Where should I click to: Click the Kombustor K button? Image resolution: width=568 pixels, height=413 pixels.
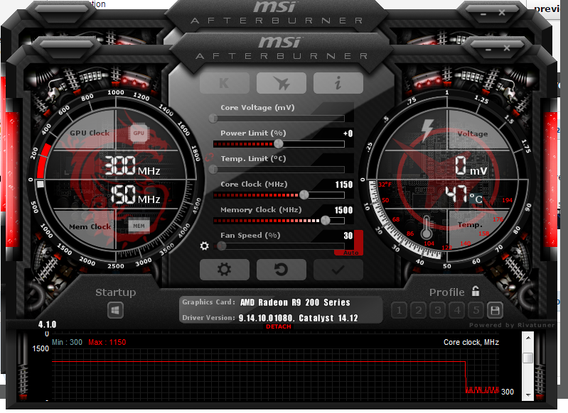pyautogui.click(x=225, y=83)
